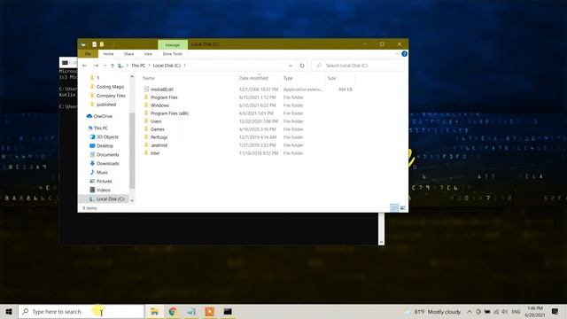The image size is (567, 319).
Task: Click the taskbar Type here to search box
Action: [x=82, y=311]
